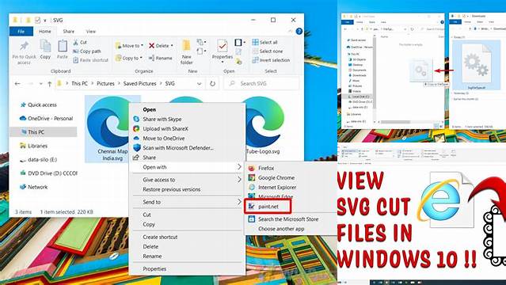Click Copy path in the ribbon

tap(87, 51)
